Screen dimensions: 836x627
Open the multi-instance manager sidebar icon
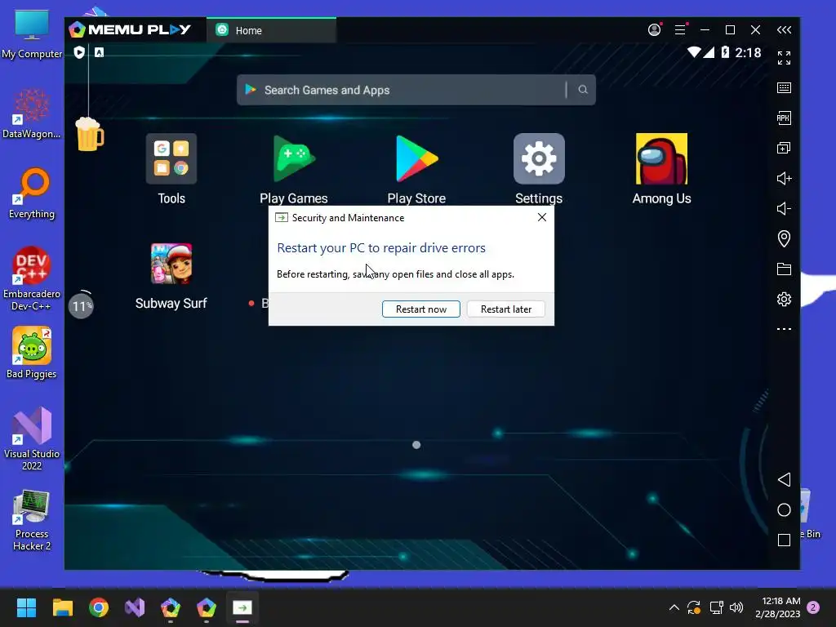[784, 149]
